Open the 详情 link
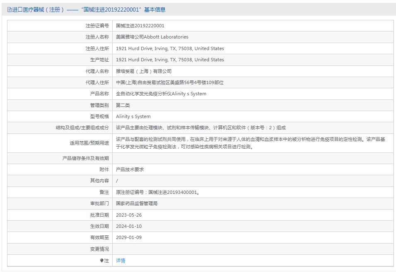The image size is (396, 273). (121, 261)
